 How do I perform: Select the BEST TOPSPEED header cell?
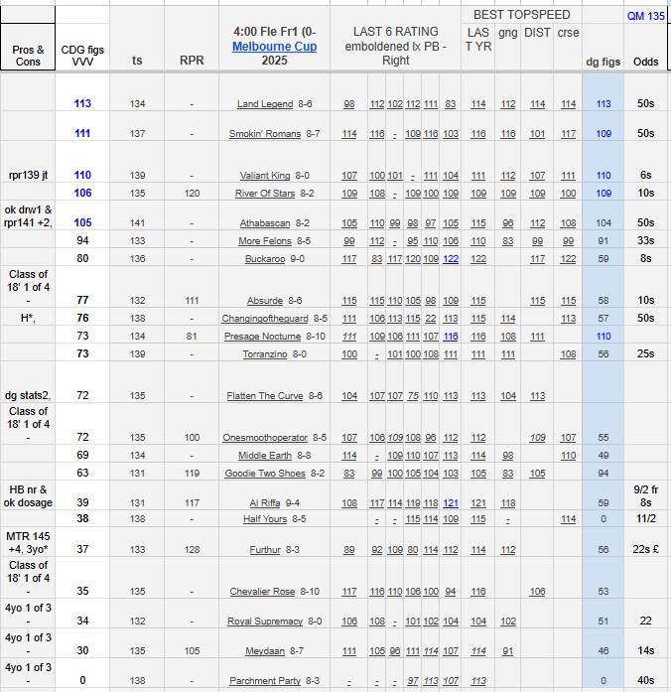pyautogui.click(x=521, y=15)
